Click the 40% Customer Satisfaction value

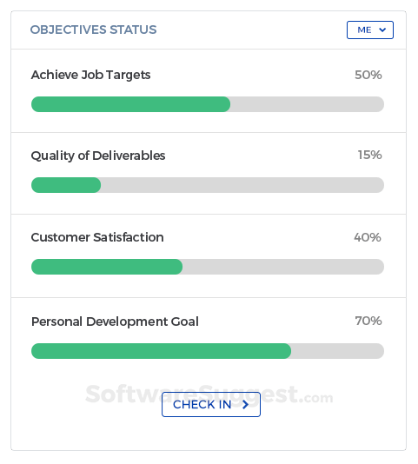point(368,237)
